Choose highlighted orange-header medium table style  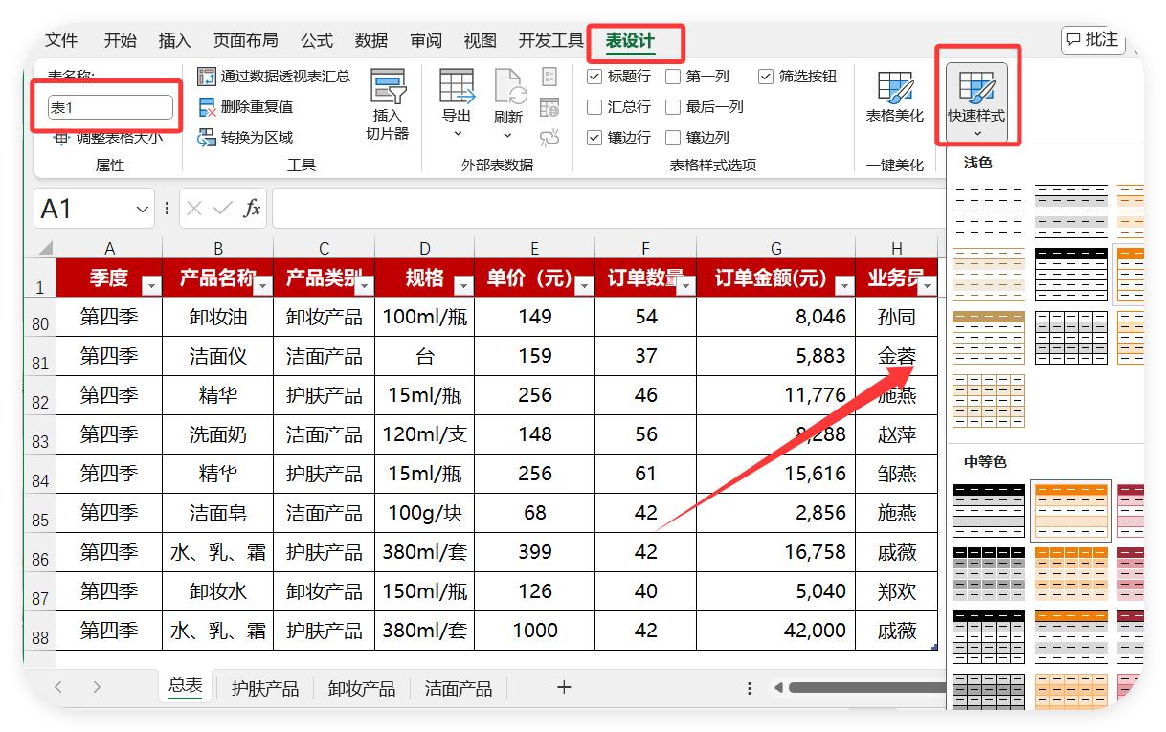click(1070, 510)
